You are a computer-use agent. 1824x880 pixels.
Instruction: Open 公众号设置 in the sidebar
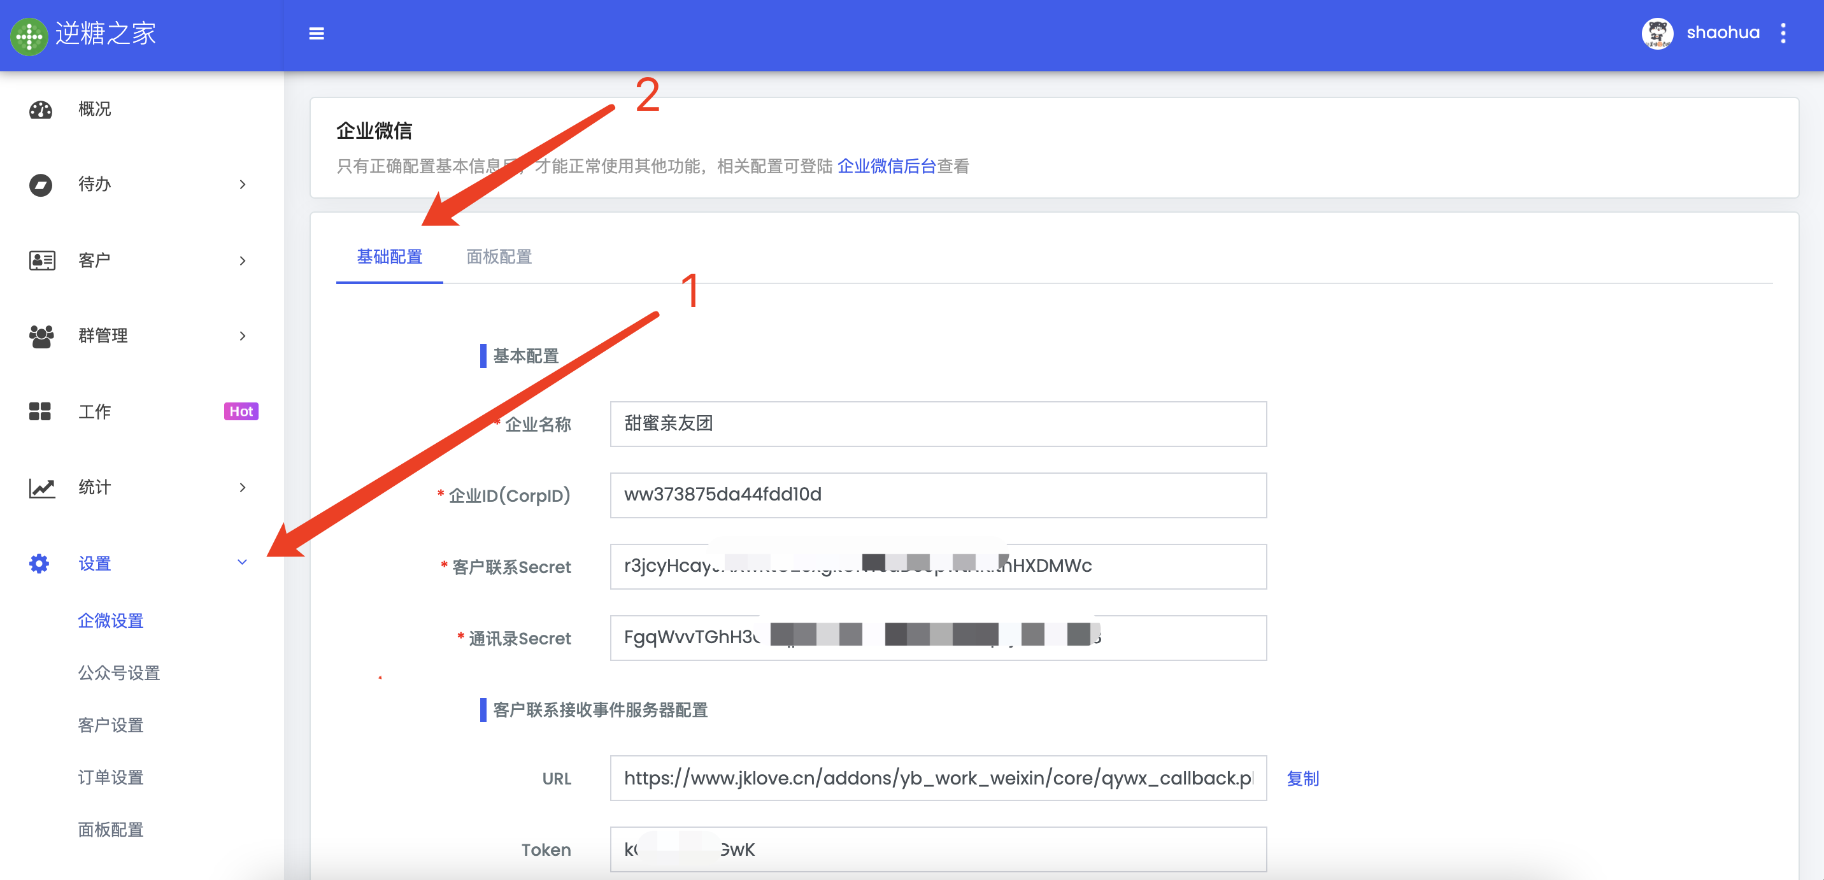[x=119, y=673]
